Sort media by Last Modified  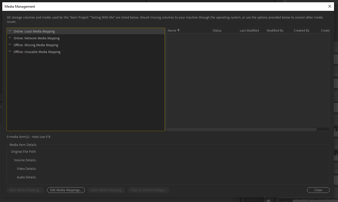click(249, 30)
